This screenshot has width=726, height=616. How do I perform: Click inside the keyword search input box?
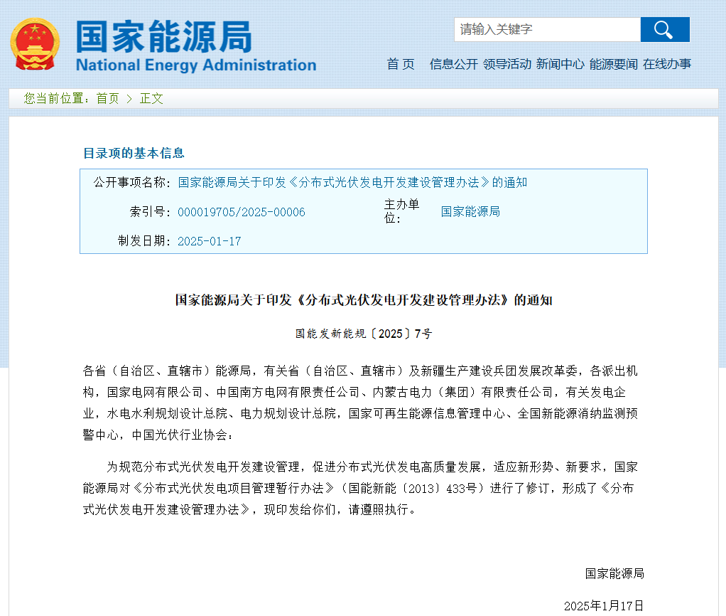[547, 30]
